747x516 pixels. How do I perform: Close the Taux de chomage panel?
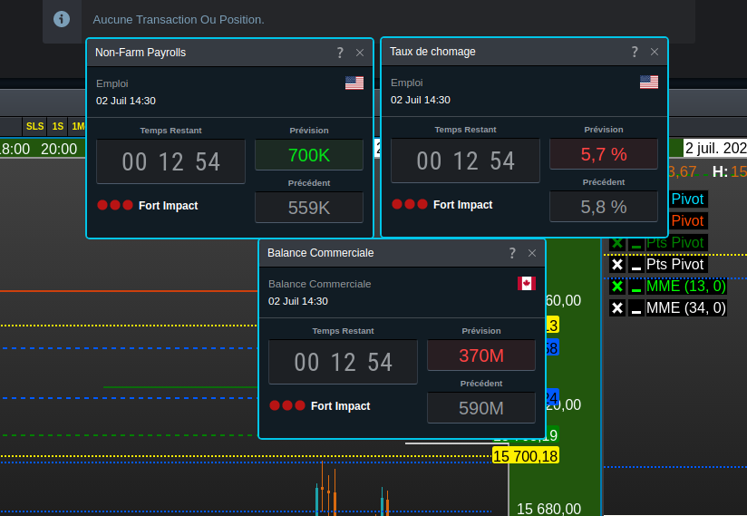(655, 52)
